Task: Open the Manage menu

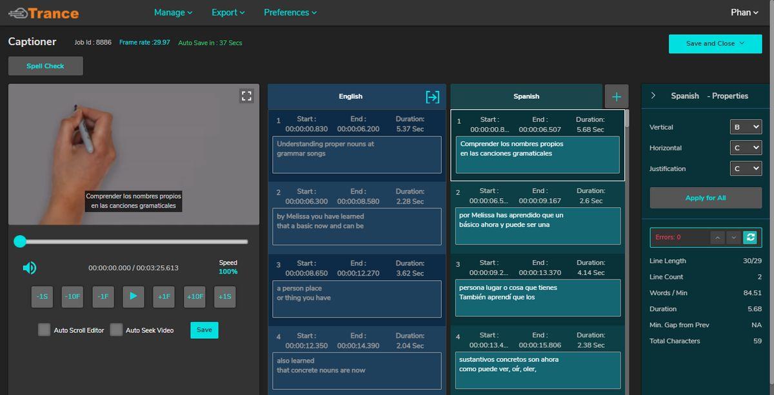Action: pos(174,12)
